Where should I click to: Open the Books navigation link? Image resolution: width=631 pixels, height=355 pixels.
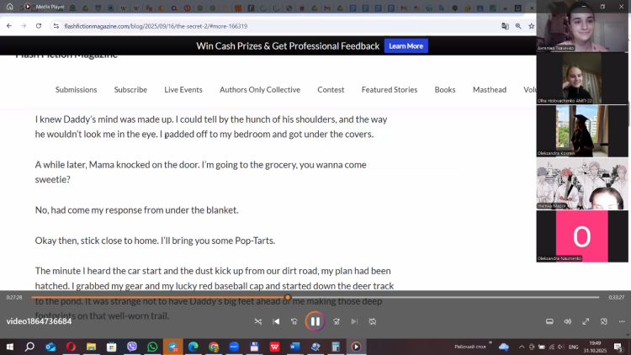click(445, 90)
